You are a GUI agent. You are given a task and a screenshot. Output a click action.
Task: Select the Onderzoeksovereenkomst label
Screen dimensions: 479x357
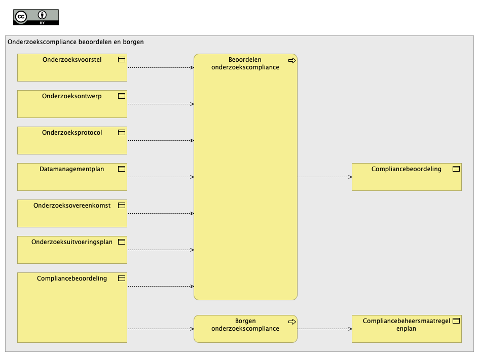72,206
